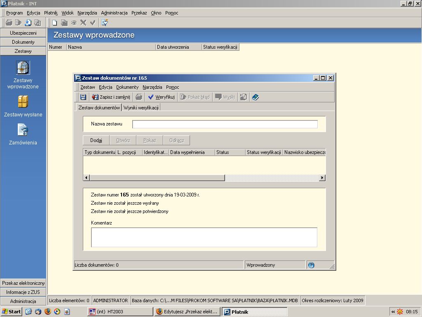Click the blue floppy disk save icon
422x317 pixels.
83,97
